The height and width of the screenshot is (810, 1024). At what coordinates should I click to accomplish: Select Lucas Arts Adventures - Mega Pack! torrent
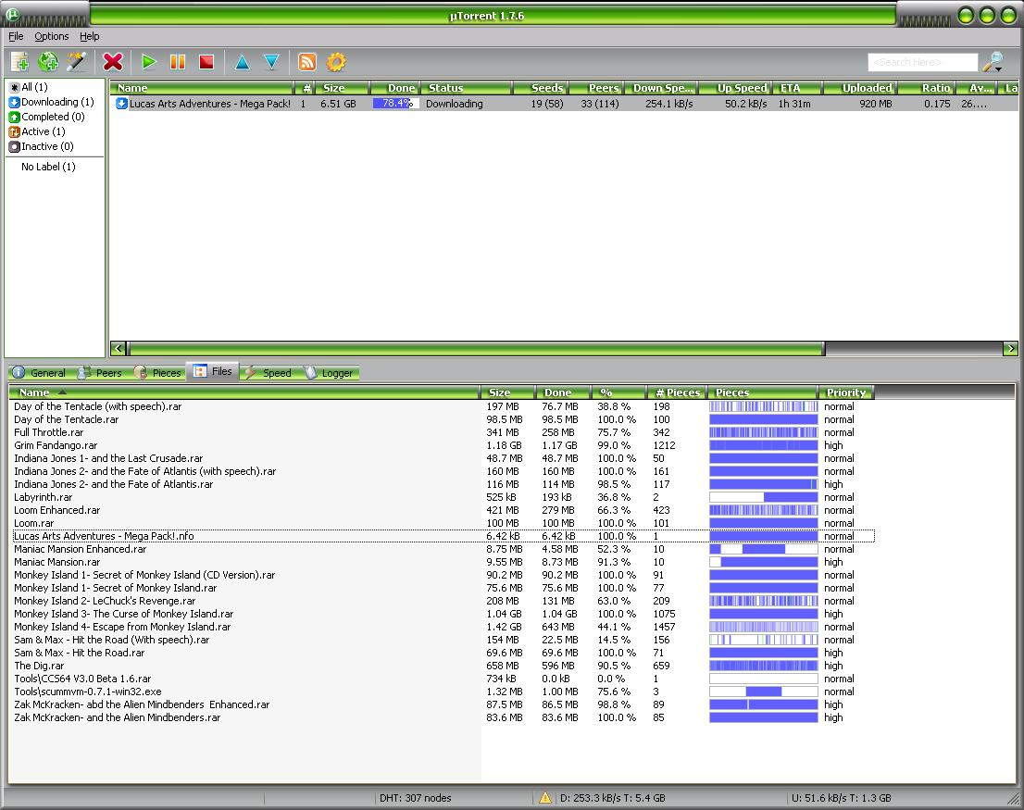pyautogui.click(x=564, y=103)
